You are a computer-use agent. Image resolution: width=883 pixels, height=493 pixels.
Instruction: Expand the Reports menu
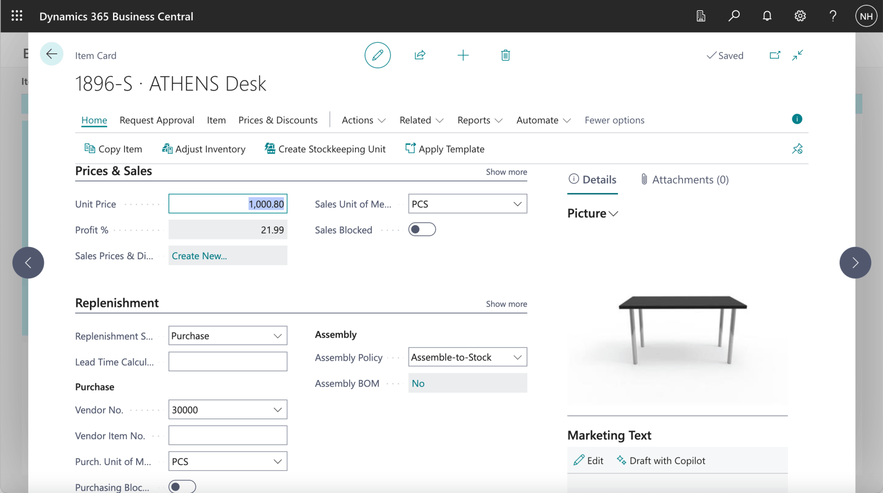click(x=480, y=120)
